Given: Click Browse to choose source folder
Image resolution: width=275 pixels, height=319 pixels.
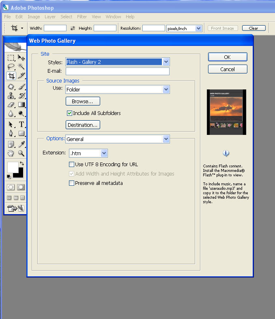Looking at the screenshot, I should pos(83,101).
